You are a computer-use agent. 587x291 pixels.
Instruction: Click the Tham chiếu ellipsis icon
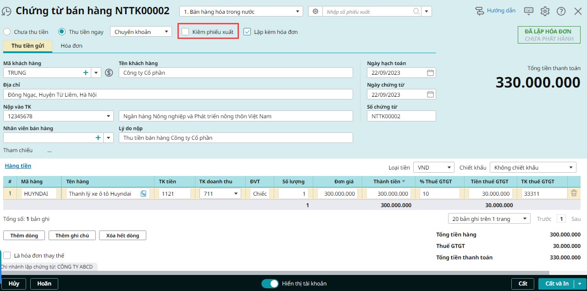tap(50, 150)
